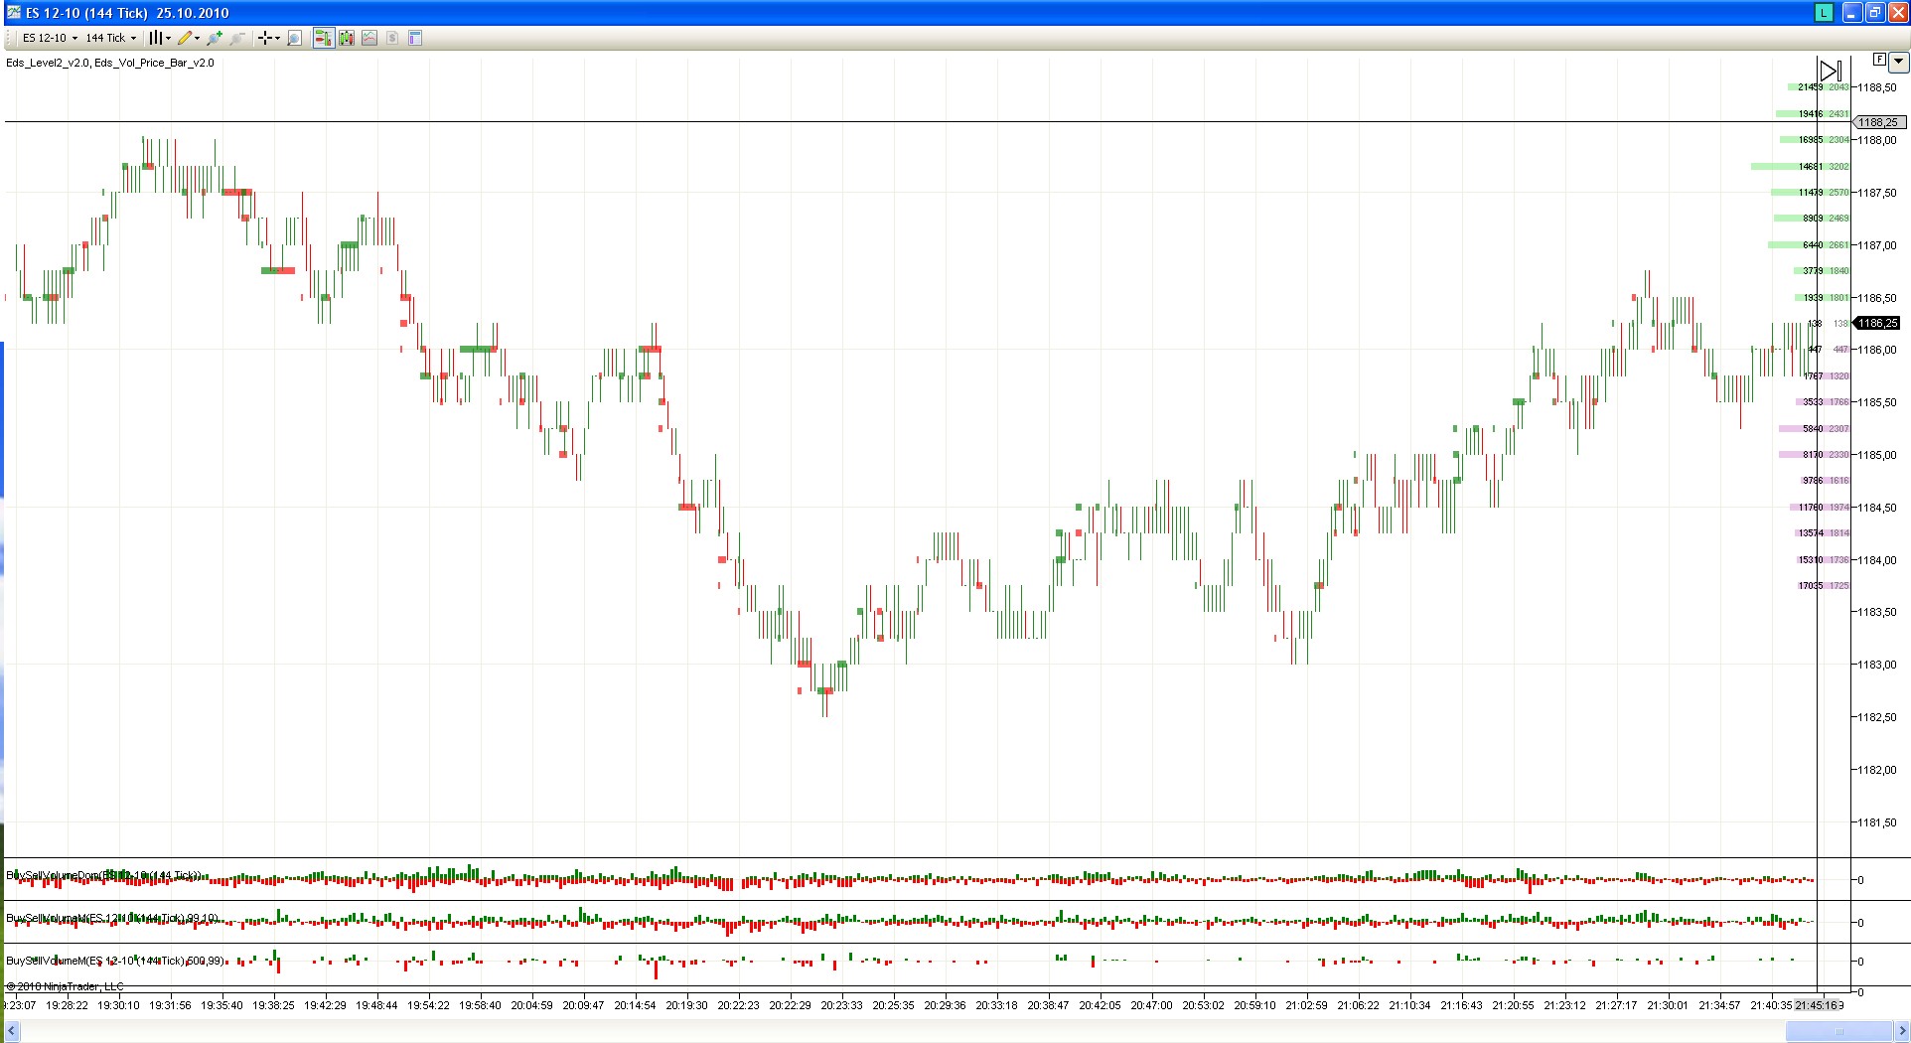The width and height of the screenshot is (1911, 1043).
Task: Toggle the chart trader panel icon
Action: tap(323, 38)
